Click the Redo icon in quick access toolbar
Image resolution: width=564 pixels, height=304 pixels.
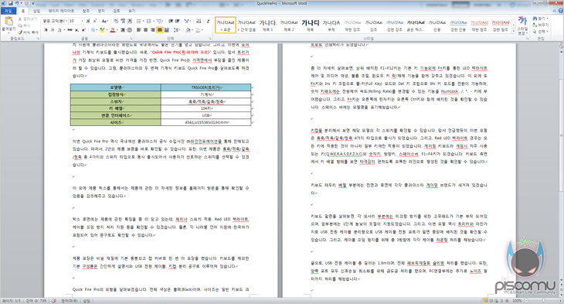click(x=26, y=3)
